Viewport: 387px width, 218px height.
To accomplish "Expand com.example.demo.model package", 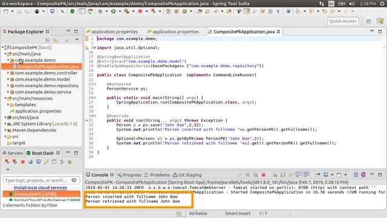I will click(x=8, y=79).
